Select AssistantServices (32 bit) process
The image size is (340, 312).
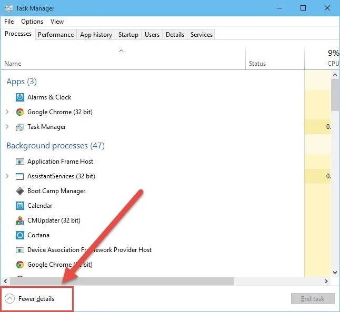pos(61,176)
